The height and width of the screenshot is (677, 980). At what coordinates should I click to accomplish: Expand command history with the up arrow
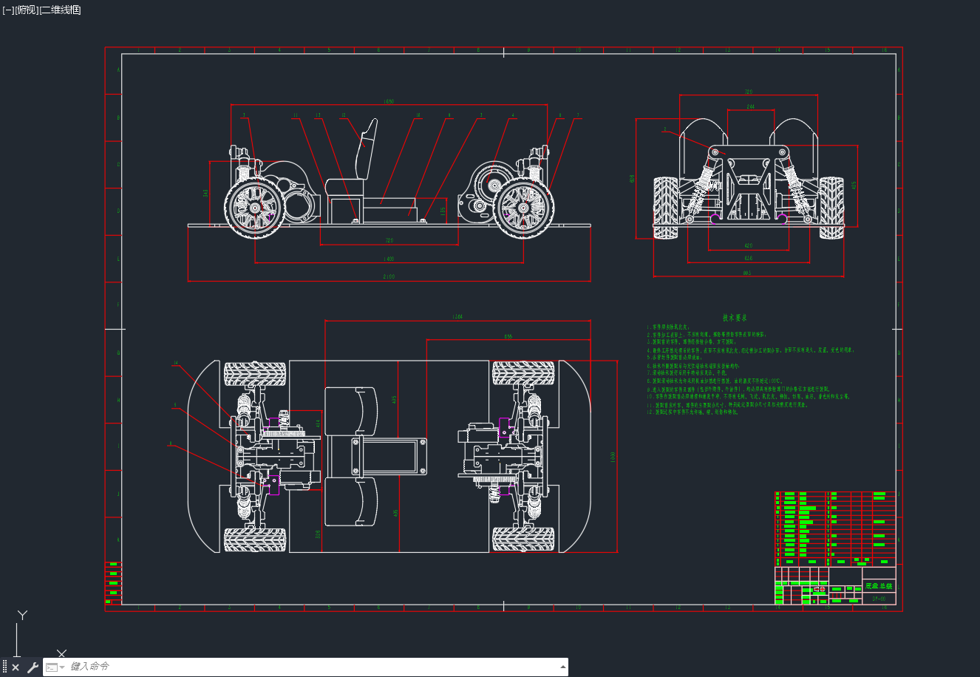point(563,667)
